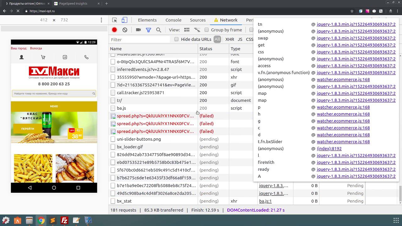
Task: Open the Console tab
Action: [x=173, y=20]
